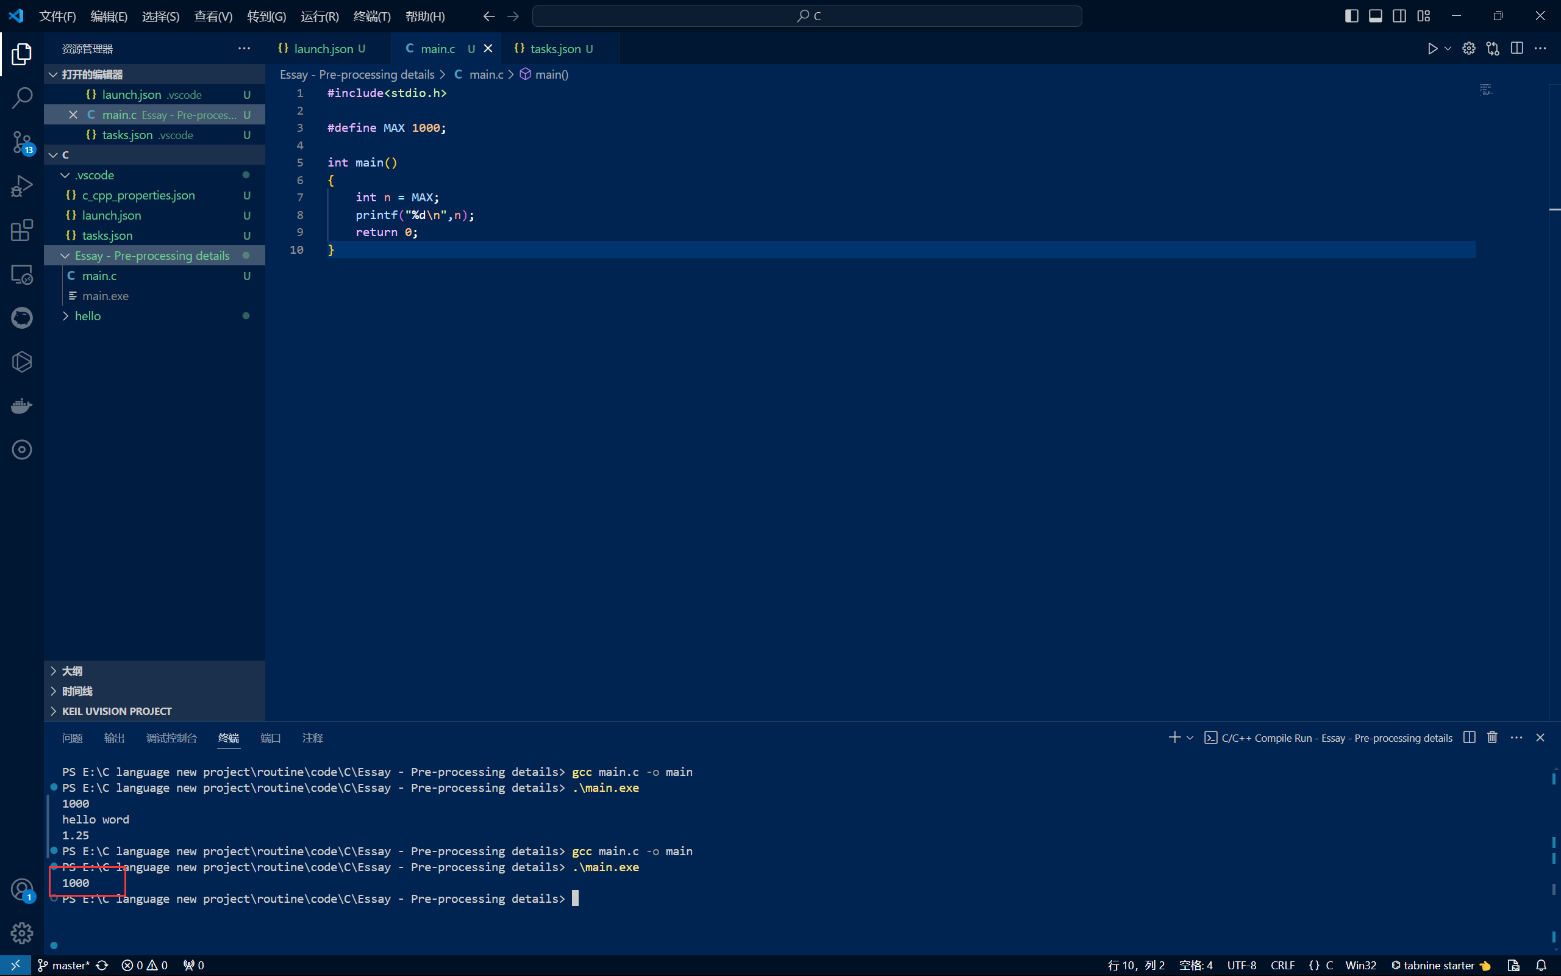Click the sync changes icon in status bar

(102, 965)
